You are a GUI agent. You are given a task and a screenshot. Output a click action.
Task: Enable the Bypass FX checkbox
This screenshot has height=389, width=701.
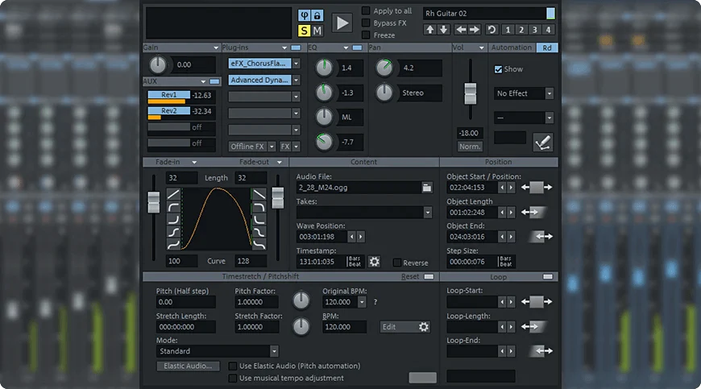point(367,23)
